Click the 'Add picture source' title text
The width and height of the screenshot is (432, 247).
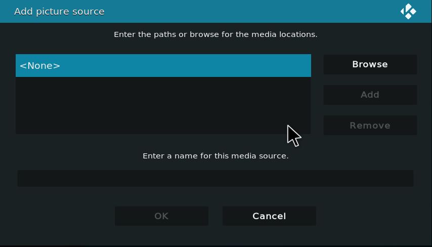coord(59,12)
